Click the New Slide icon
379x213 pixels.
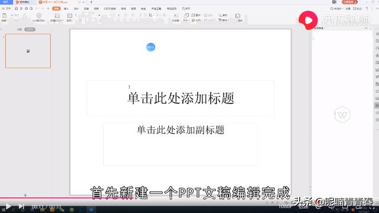point(57,16)
